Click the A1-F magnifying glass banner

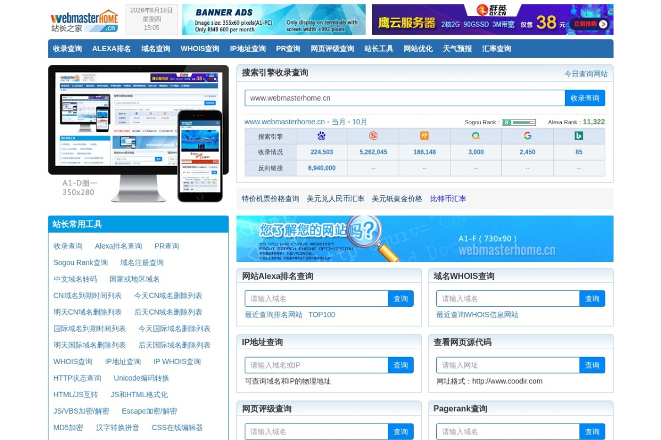point(425,239)
